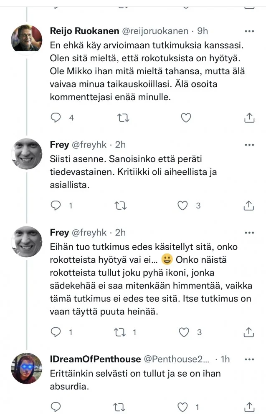
Task: Open IDreamOfPenthouse's profile avatar
Action: pyautogui.click(x=26, y=368)
